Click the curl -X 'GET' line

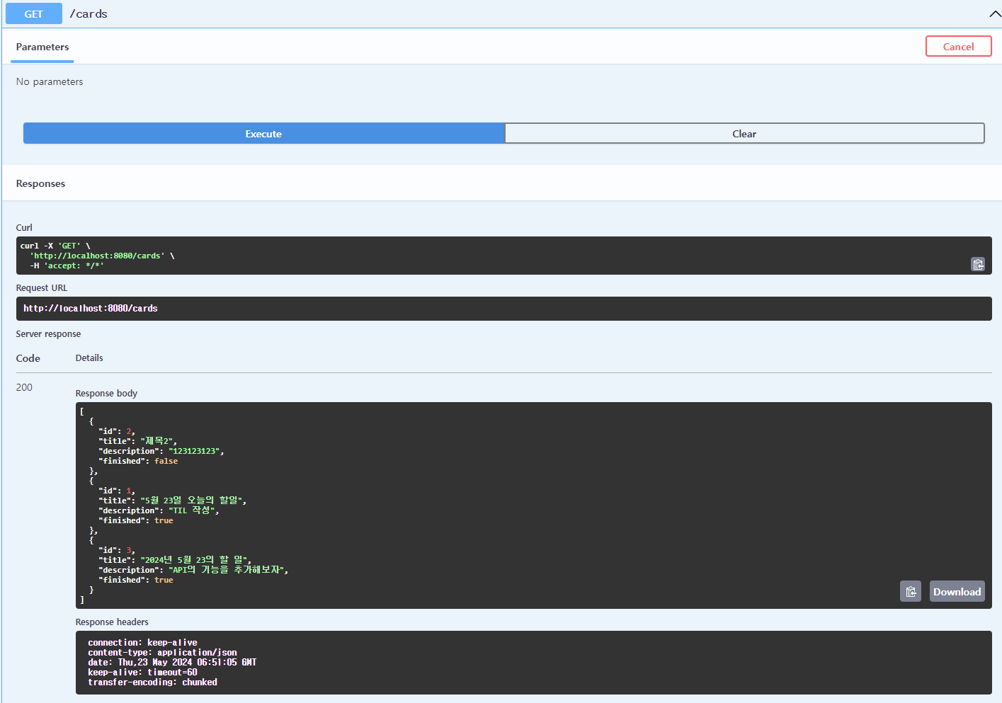55,246
